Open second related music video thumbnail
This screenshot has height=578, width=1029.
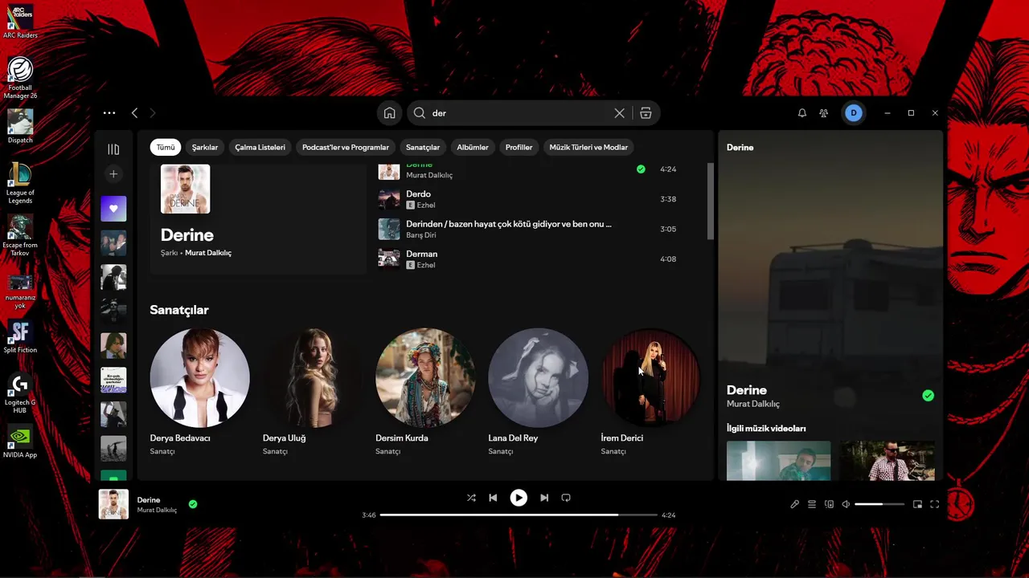pyautogui.click(x=888, y=461)
